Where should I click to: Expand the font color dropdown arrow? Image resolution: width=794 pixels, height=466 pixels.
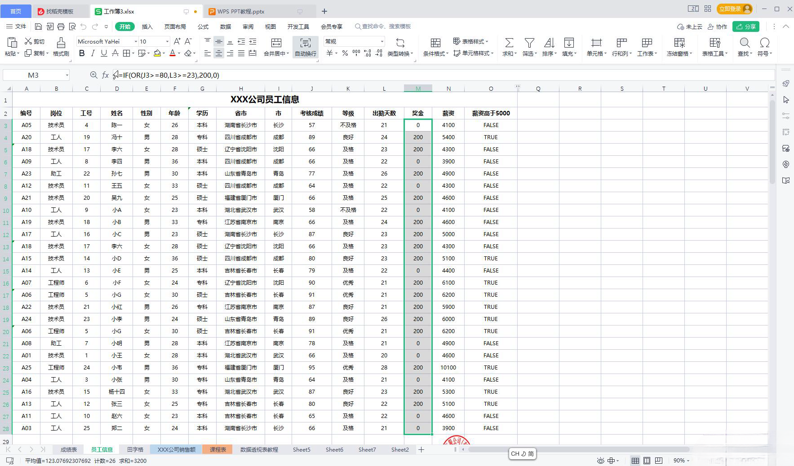(179, 53)
